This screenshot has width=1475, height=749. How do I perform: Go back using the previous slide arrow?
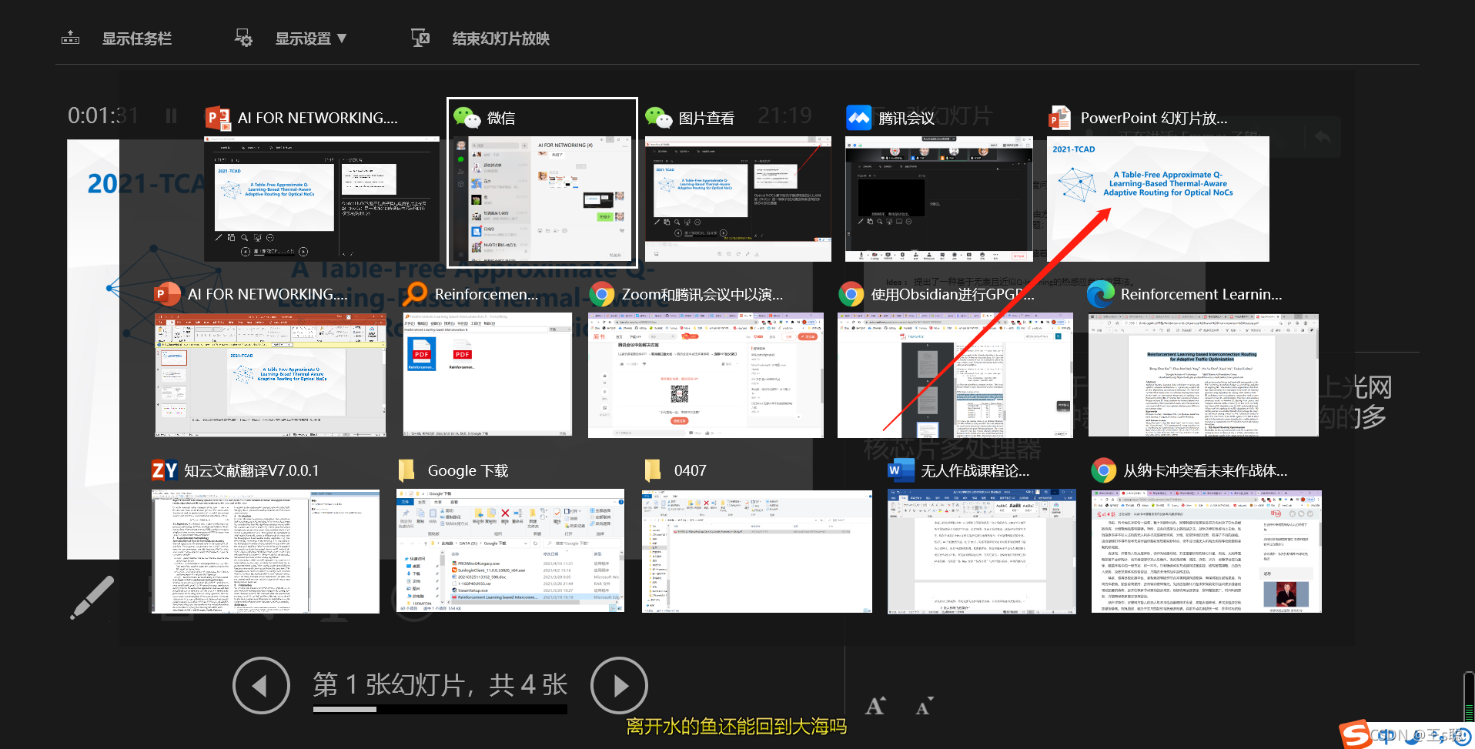point(261,684)
